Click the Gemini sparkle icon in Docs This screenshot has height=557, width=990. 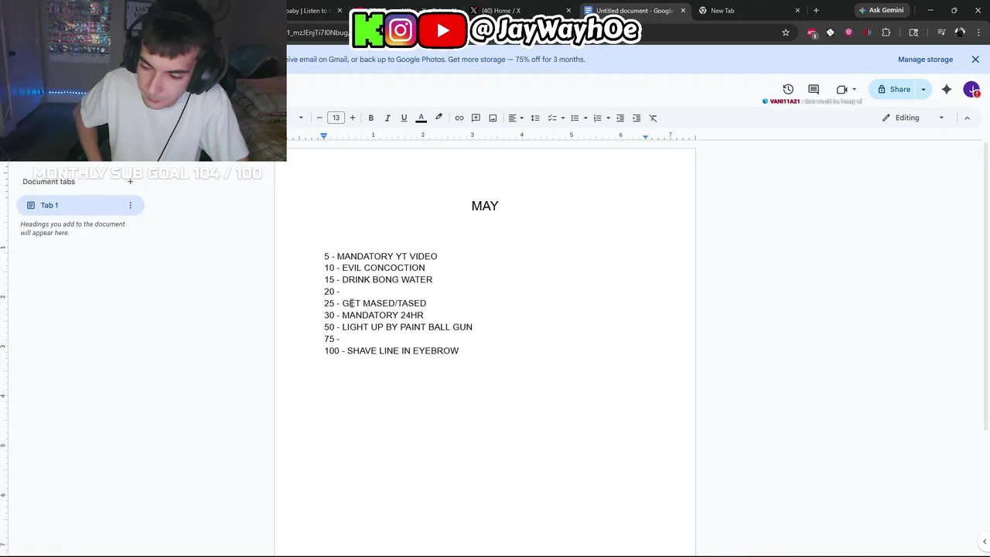947,89
